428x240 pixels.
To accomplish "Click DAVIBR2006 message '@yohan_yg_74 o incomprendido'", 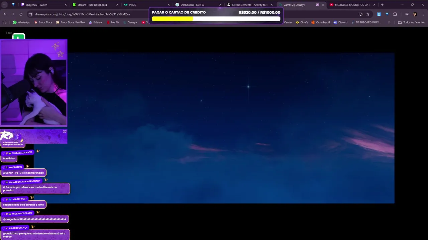I will tap(23, 173).
